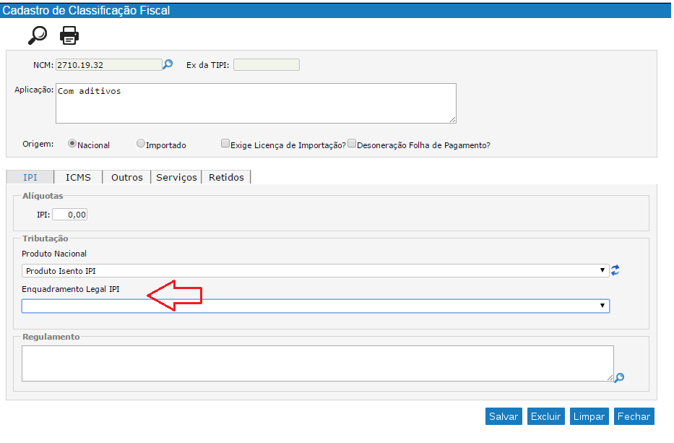674x443 pixels.
Task: Open the Outros tab
Action: point(127,177)
